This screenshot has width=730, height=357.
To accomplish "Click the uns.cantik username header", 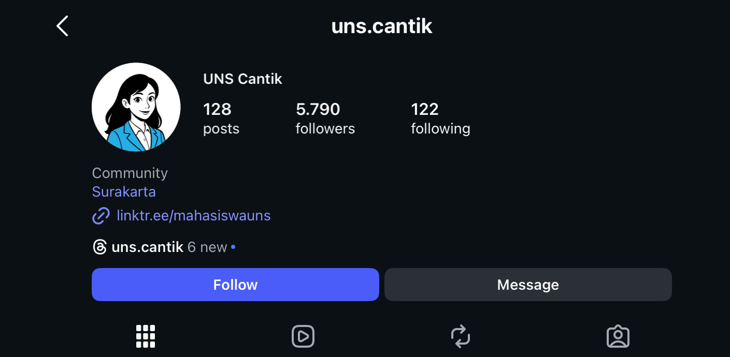I will [382, 26].
